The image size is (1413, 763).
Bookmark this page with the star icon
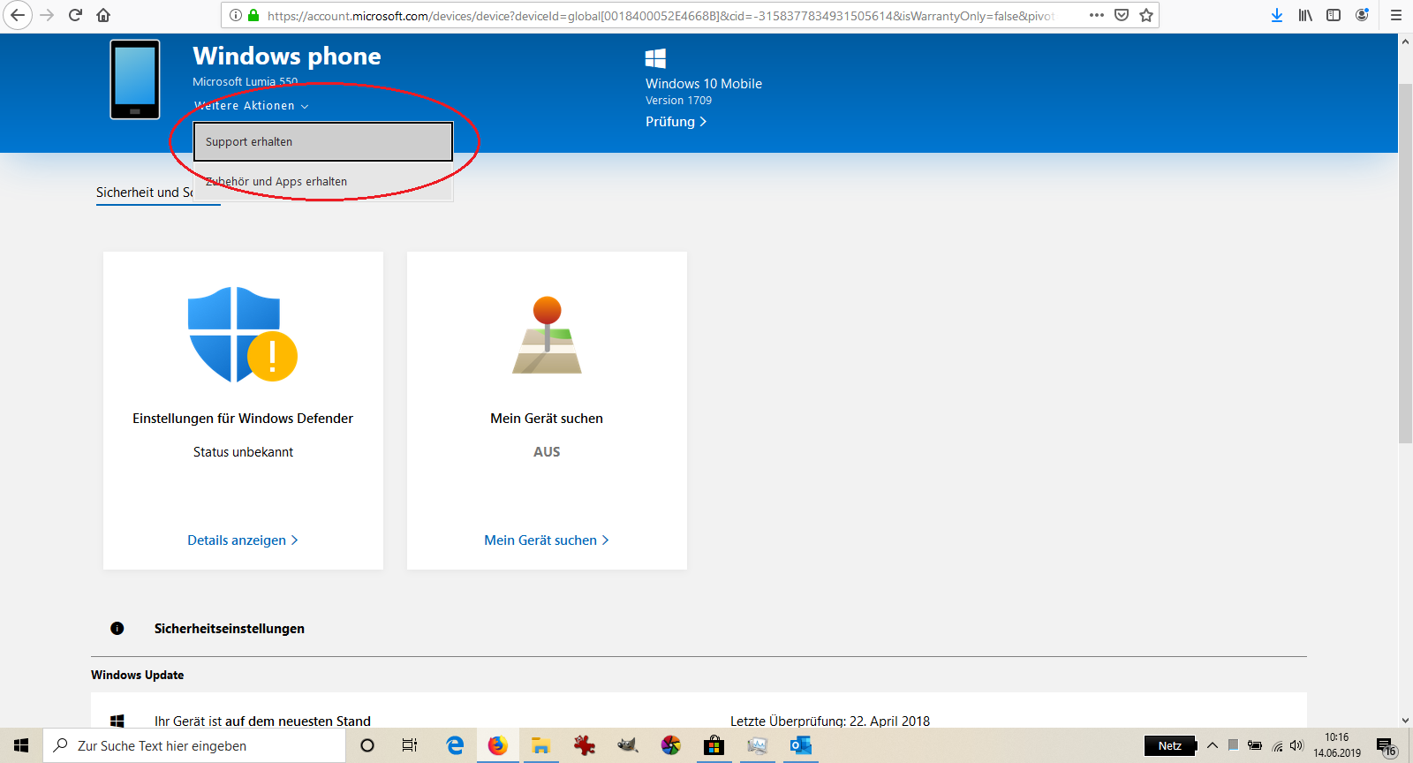(1146, 15)
